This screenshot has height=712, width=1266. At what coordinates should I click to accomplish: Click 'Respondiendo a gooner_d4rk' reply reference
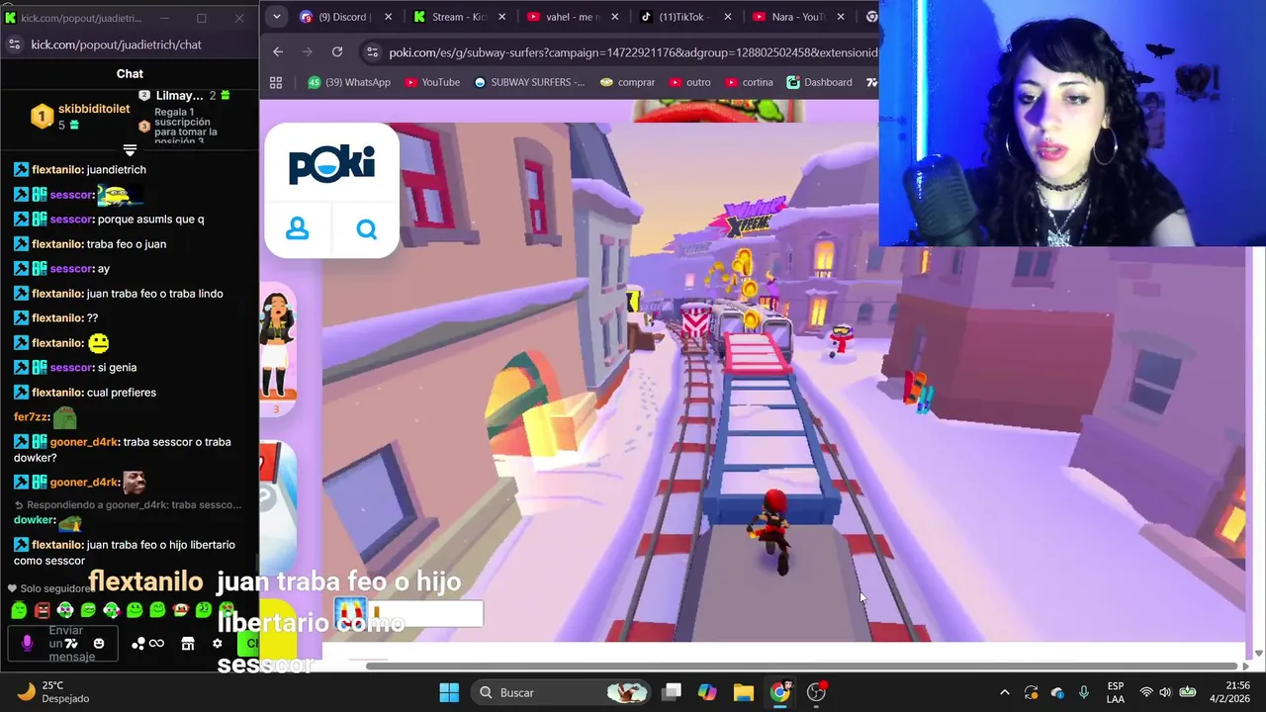128,504
